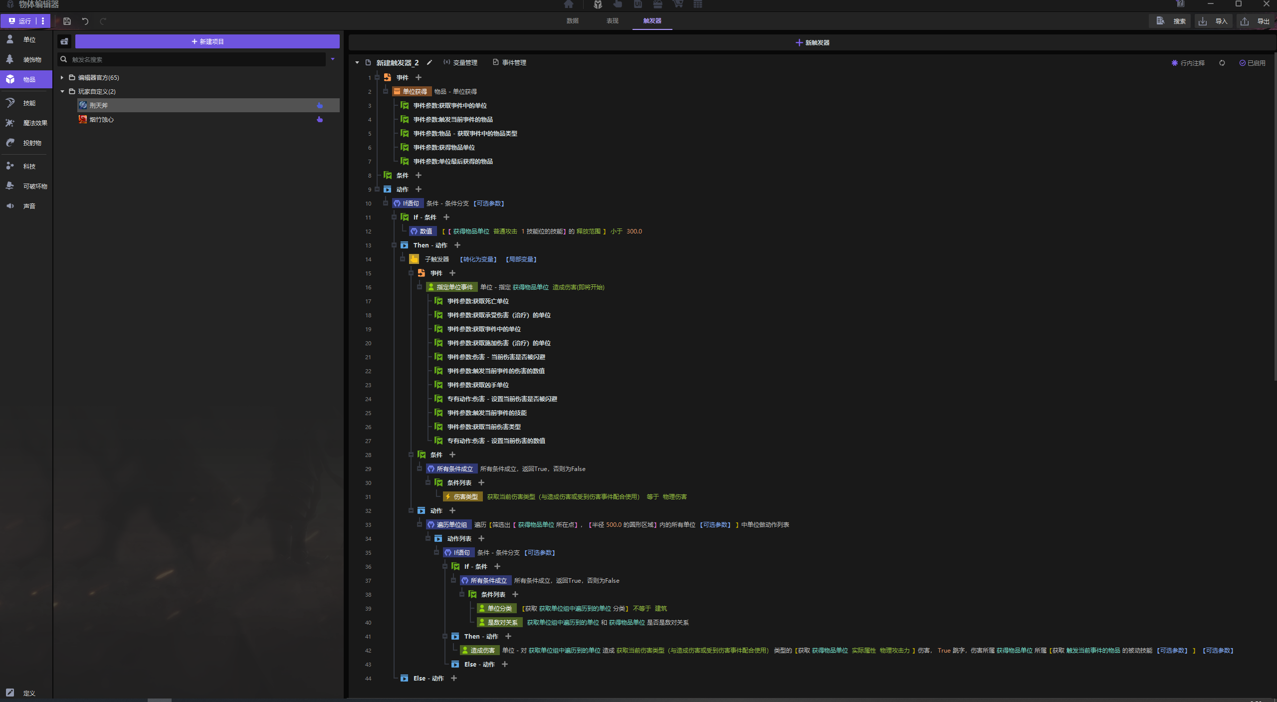Open the run options three-dot menu

[43, 21]
